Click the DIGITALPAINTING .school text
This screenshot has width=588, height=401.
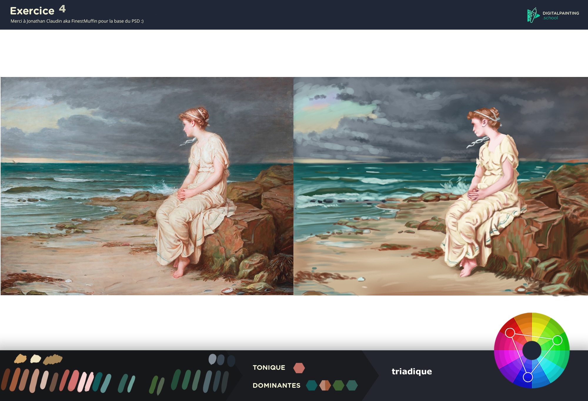point(561,15)
